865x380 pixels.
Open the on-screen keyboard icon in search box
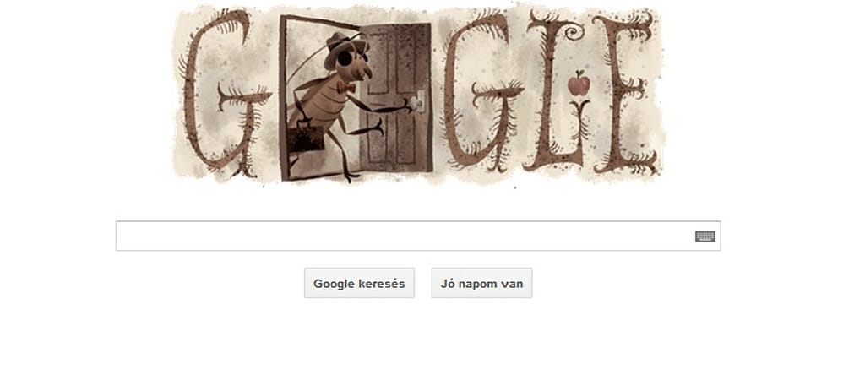(x=705, y=236)
